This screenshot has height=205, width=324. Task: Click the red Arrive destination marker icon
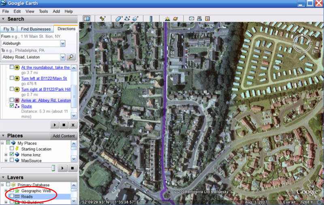click(x=17, y=100)
